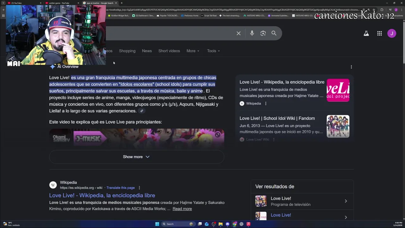Viewport: 405px width, 228px height.
Task: Click the pink Love Live logo thumbnail
Action: click(338, 90)
